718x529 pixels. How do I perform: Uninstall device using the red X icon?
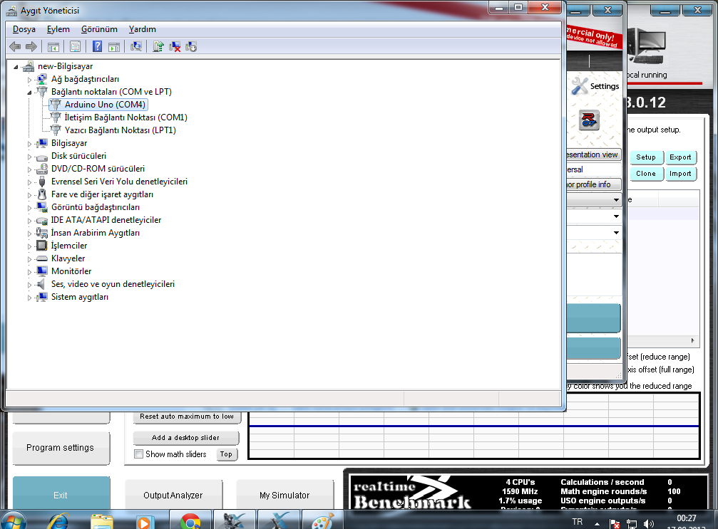pos(175,47)
